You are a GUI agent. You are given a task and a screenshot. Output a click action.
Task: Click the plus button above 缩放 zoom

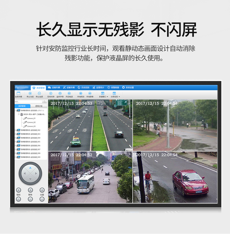coord(19,190)
